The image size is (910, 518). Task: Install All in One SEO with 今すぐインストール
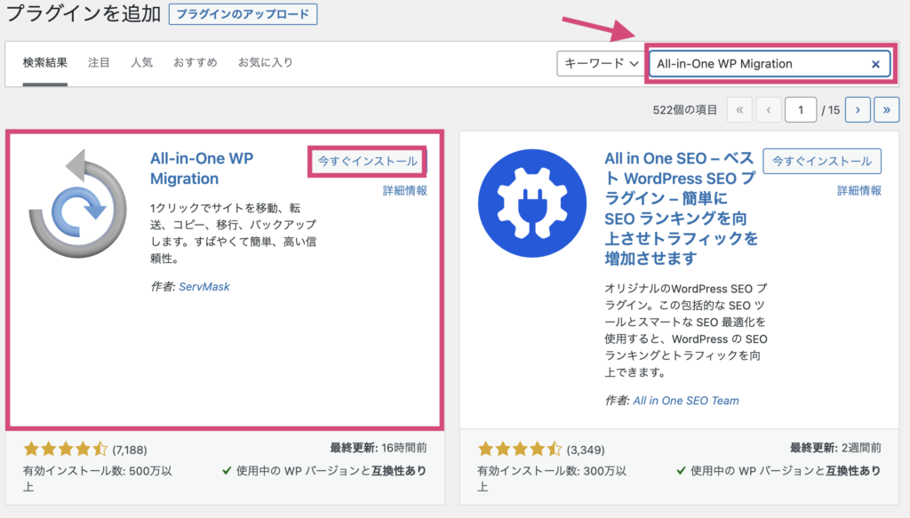pyautogui.click(x=822, y=161)
